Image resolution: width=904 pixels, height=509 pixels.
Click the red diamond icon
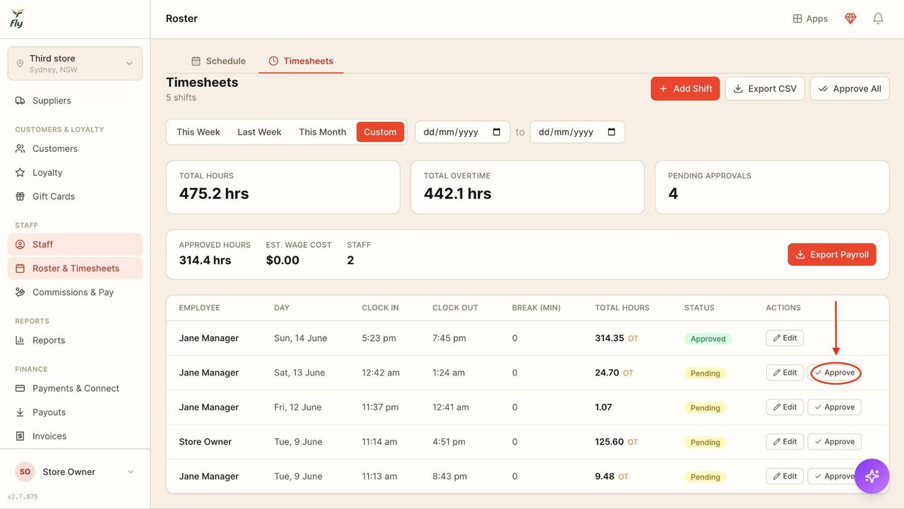(x=851, y=18)
